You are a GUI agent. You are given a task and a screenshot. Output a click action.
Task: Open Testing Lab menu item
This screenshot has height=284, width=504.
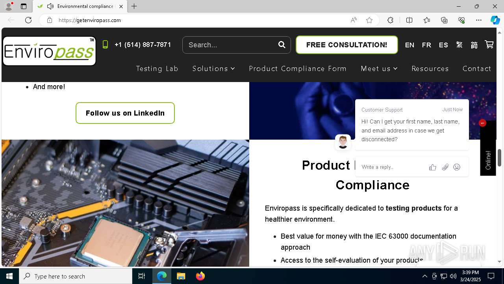point(157,69)
